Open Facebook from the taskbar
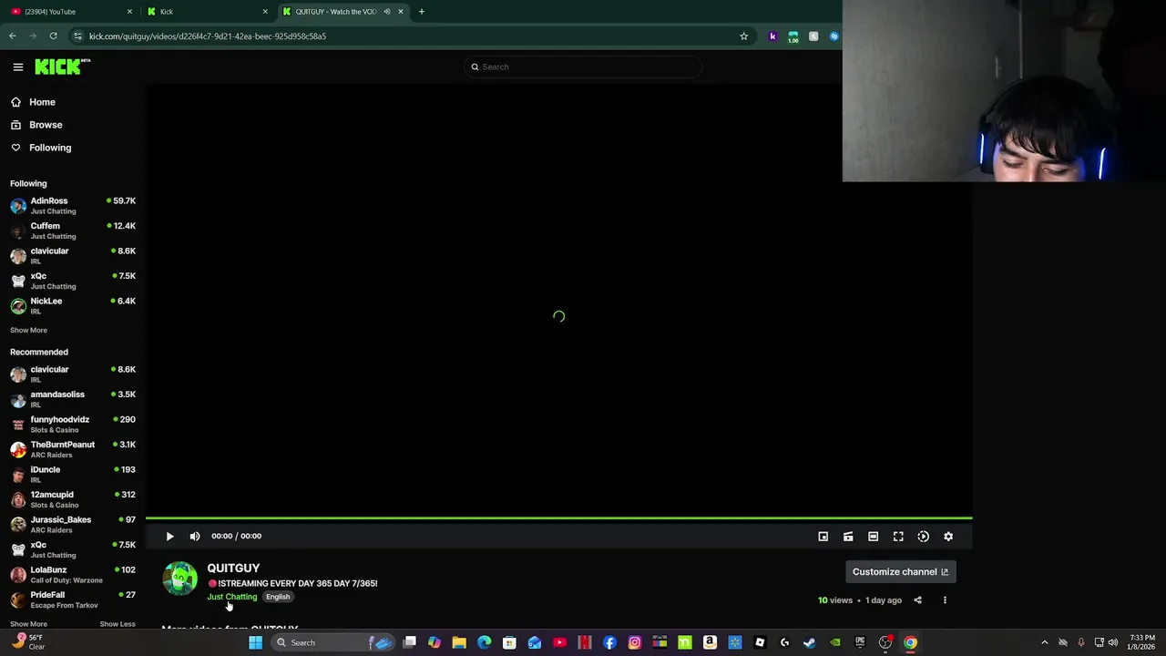The height and width of the screenshot is (656, 1166). (609, 642)
